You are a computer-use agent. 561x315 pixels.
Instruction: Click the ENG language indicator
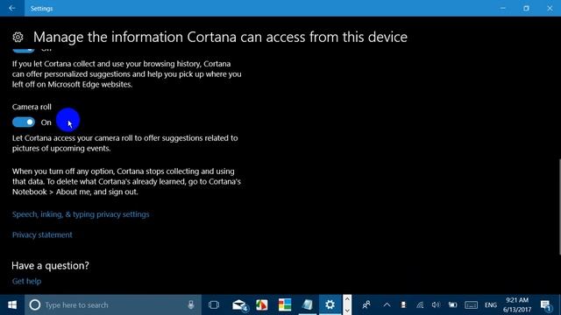tap(491, 305)
